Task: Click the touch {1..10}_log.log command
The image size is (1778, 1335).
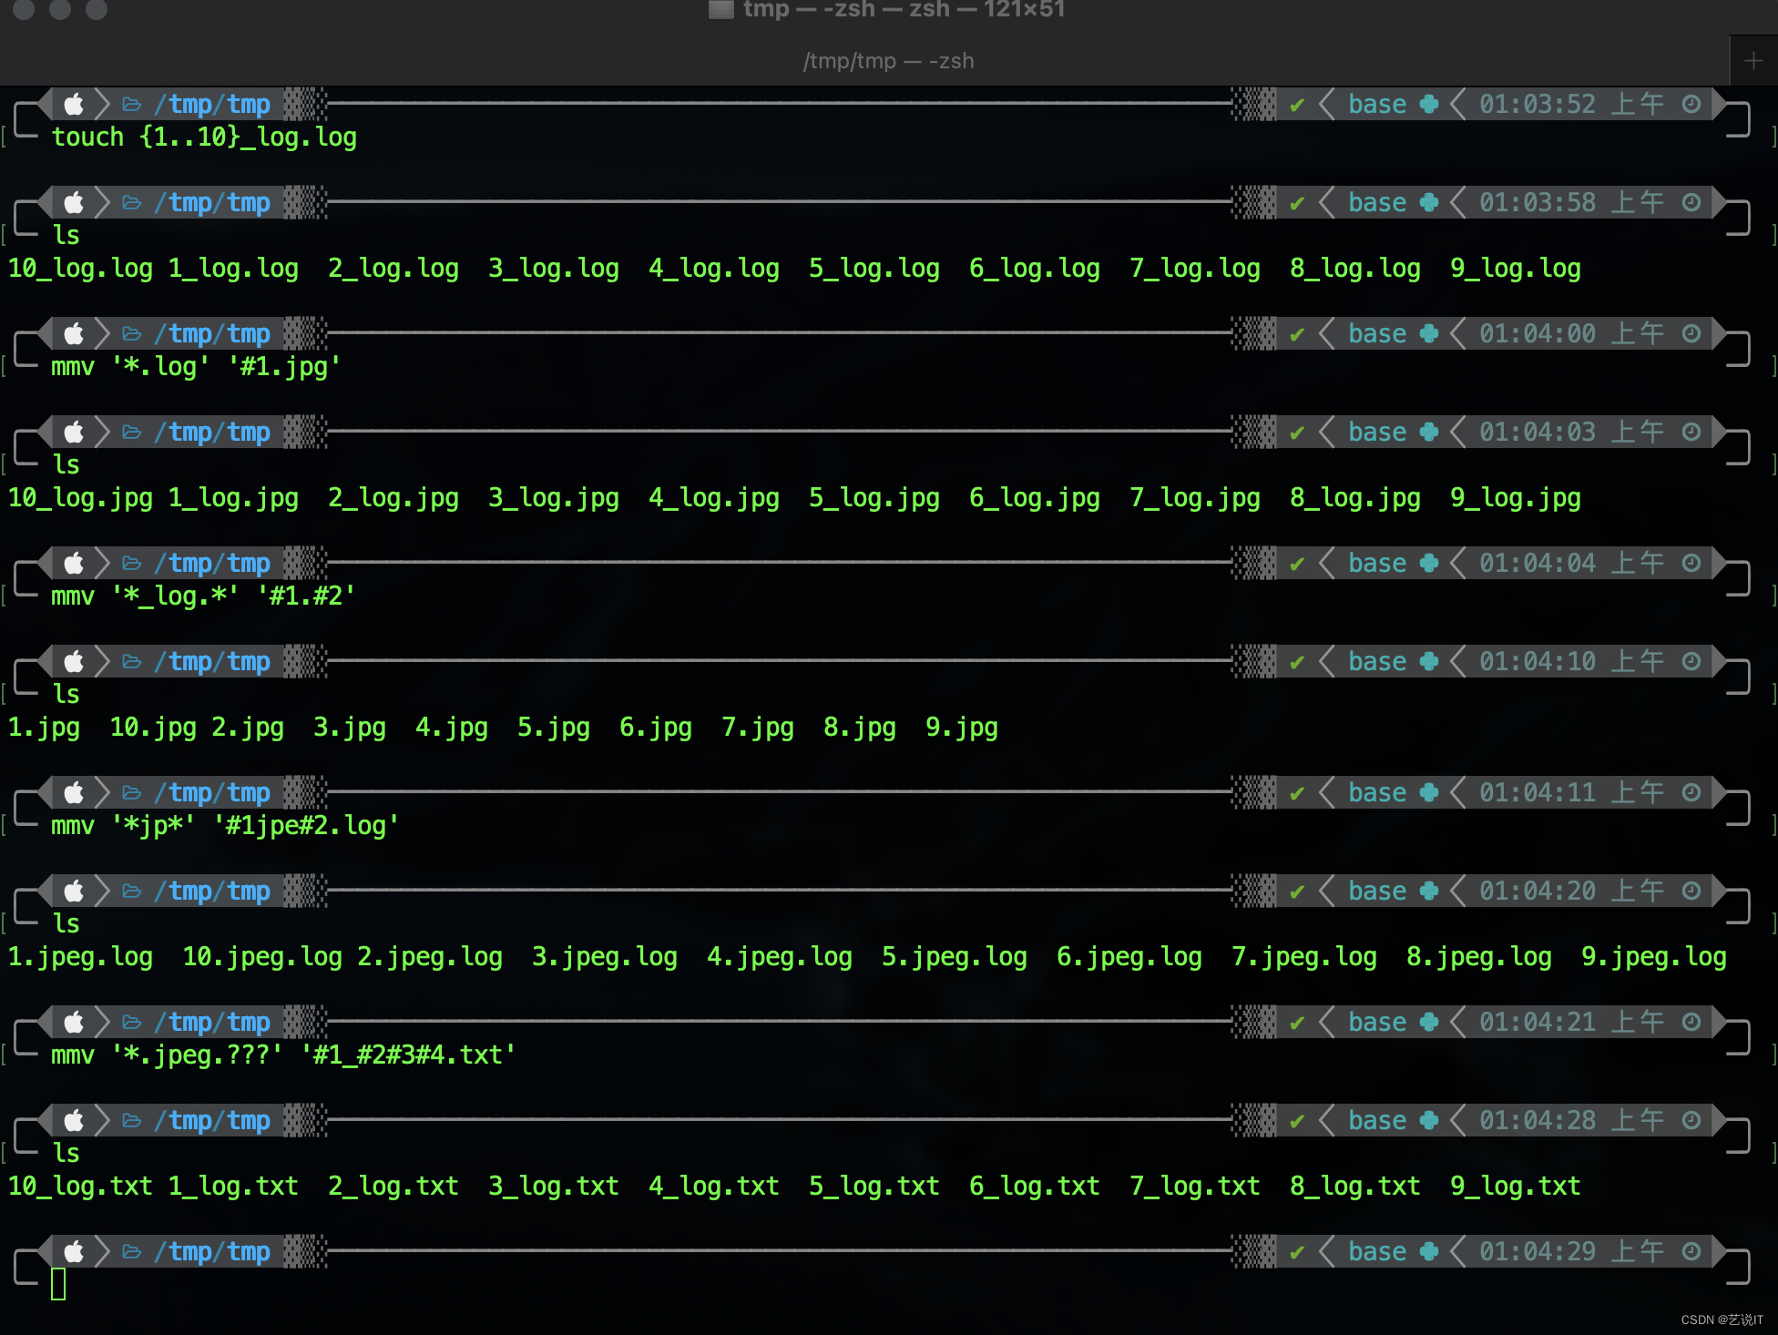Action: (204, 138)
